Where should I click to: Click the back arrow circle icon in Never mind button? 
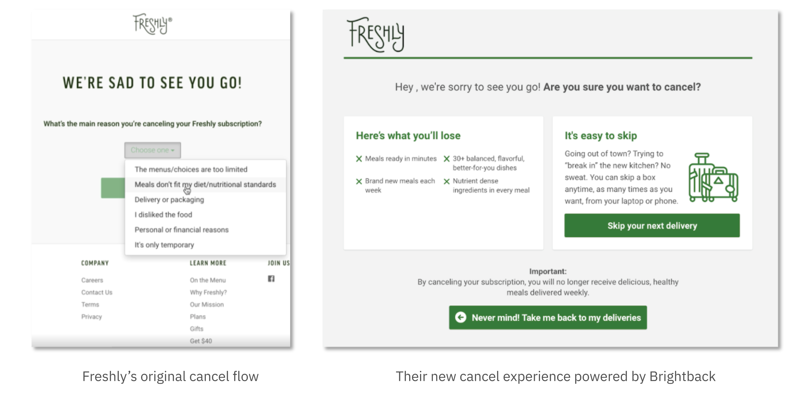point(461,317)
